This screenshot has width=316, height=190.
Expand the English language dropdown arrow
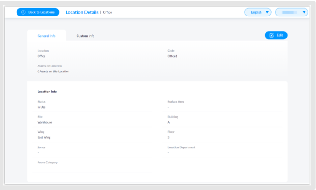click(x=267, y=12)
